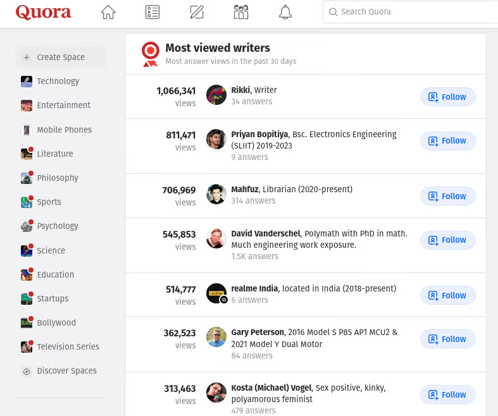Click the plus icon next to Create Space
Screen dimensions: 498x416
[x=27, y=58]
